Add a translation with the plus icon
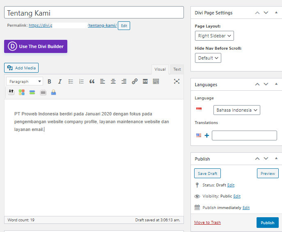The image size is (282, 232). [x=207, y=135]
